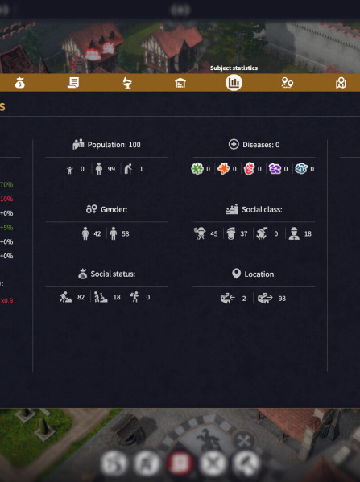Open the anvil production tab
This screenshot has width=360, height=482.
(126, 83)
